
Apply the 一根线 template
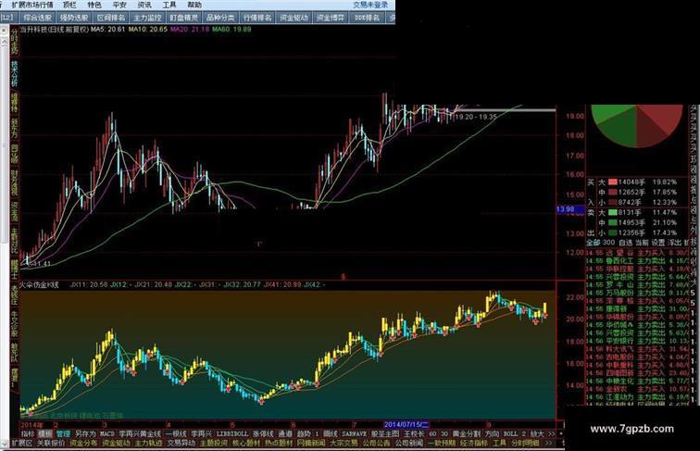pyautogui.click(x=175, y=433)
